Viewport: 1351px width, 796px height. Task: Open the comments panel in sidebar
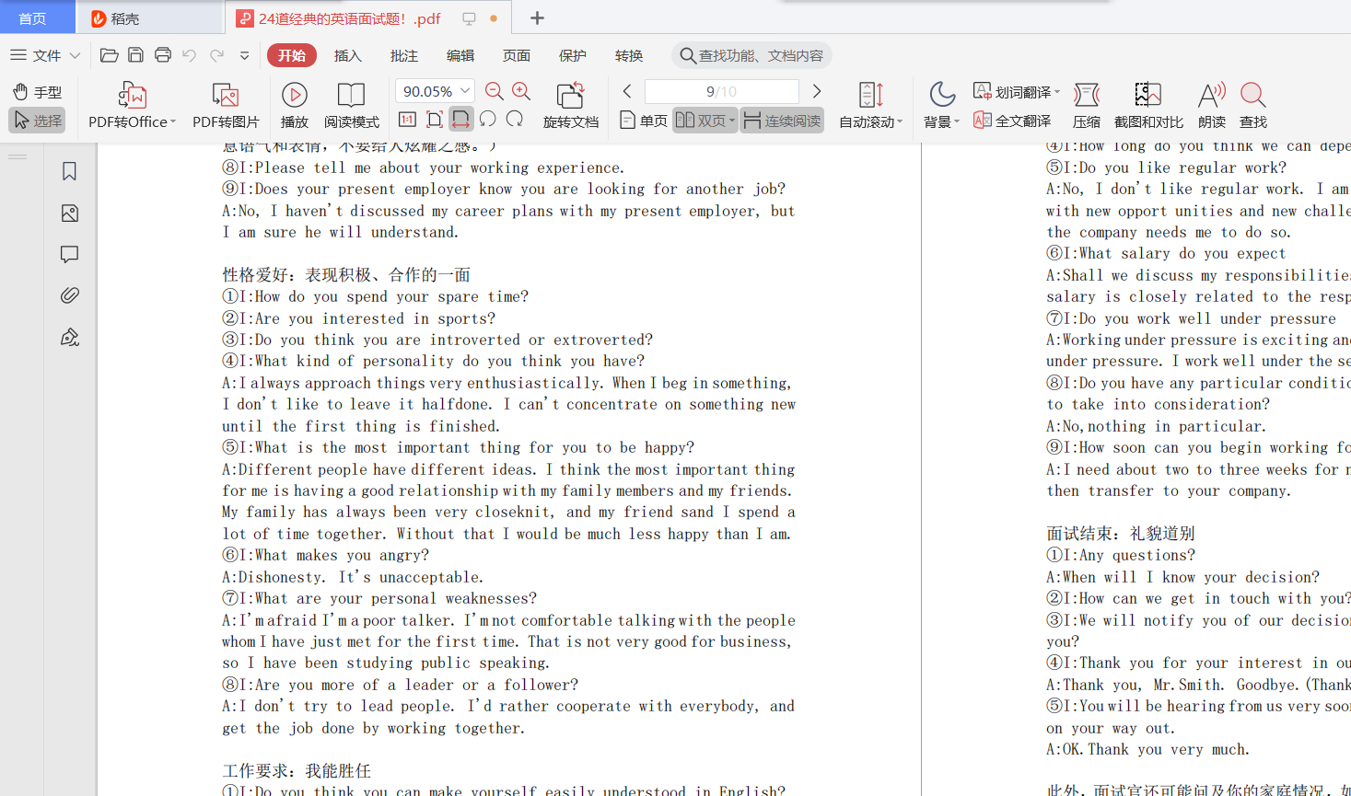tap(69, 254)
